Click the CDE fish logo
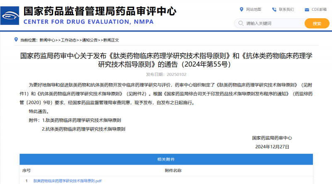332x184 pixels. (10, 16)
